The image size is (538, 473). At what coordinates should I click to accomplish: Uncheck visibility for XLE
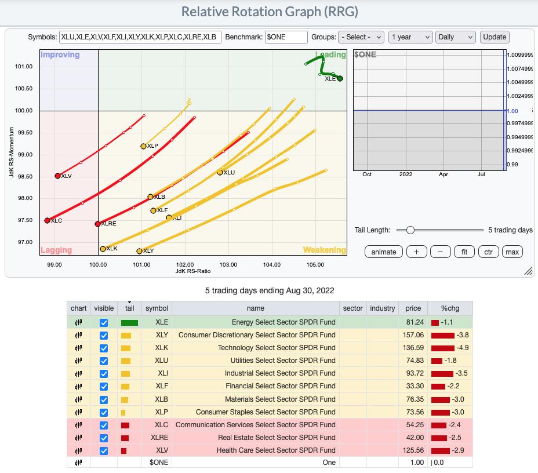pos(104,323)
